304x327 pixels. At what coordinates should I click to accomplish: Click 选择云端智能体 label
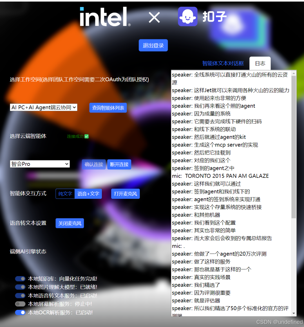(x=28, y=136)
